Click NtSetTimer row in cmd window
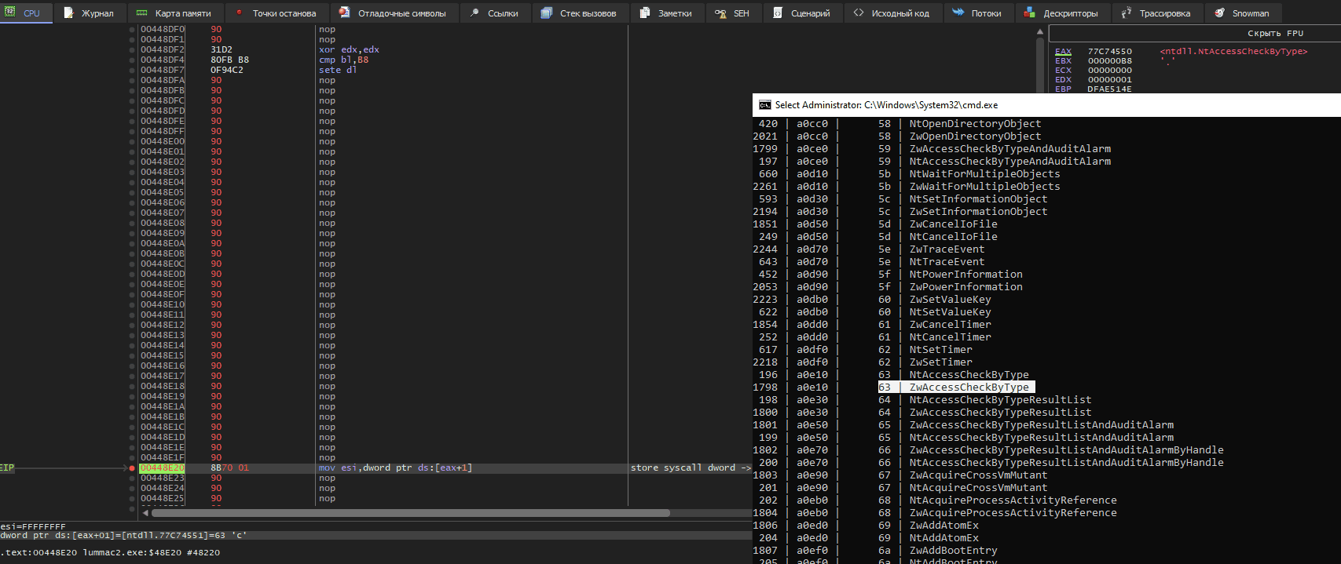The image size is (1341, 564). [x=940, y=349]
